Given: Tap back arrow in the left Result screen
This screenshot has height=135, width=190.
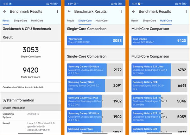Looking at the screenshot, I should 4,11.
